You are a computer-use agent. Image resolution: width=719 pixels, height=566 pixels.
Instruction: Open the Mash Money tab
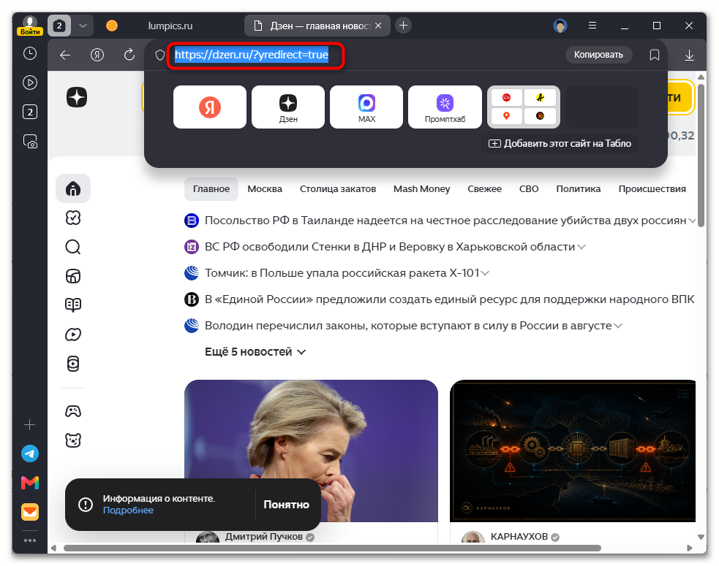click(422, 188)
